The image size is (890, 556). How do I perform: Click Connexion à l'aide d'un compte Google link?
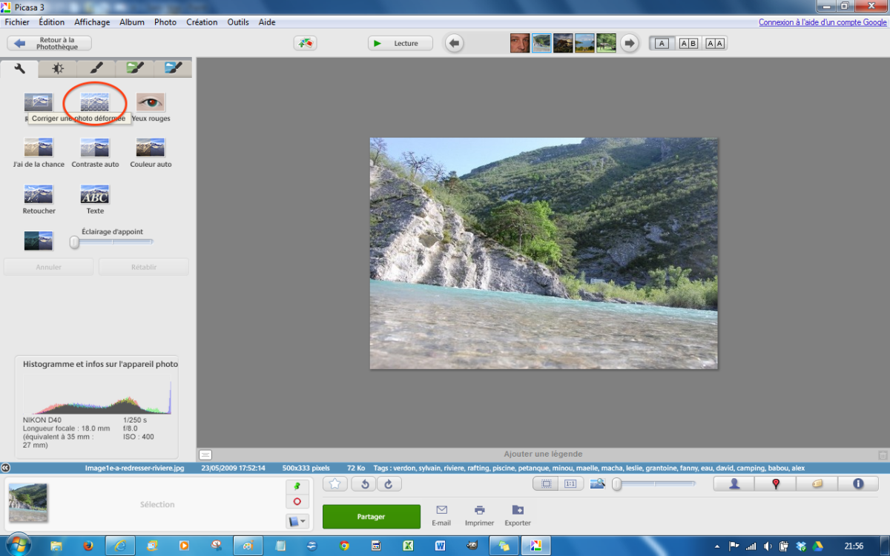tap(823, 22)
